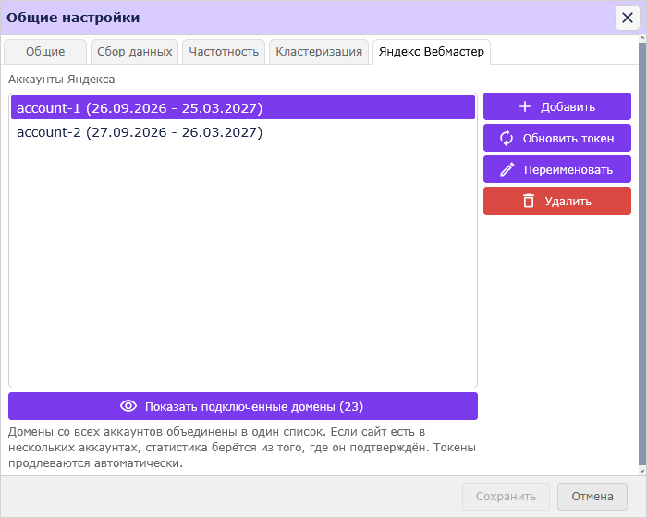The image size is (647, 518).
Task: Select account-2 in the accounts list
Action: pos(243,132)
